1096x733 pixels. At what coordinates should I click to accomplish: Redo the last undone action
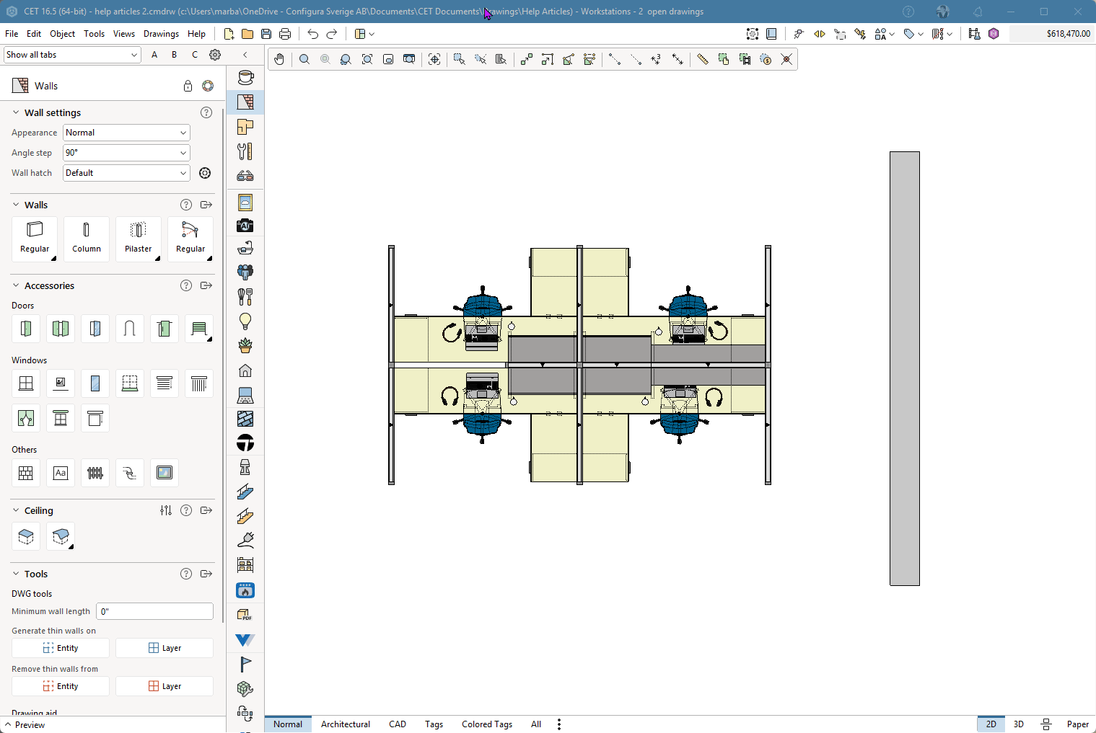click(x=332, y=34)
